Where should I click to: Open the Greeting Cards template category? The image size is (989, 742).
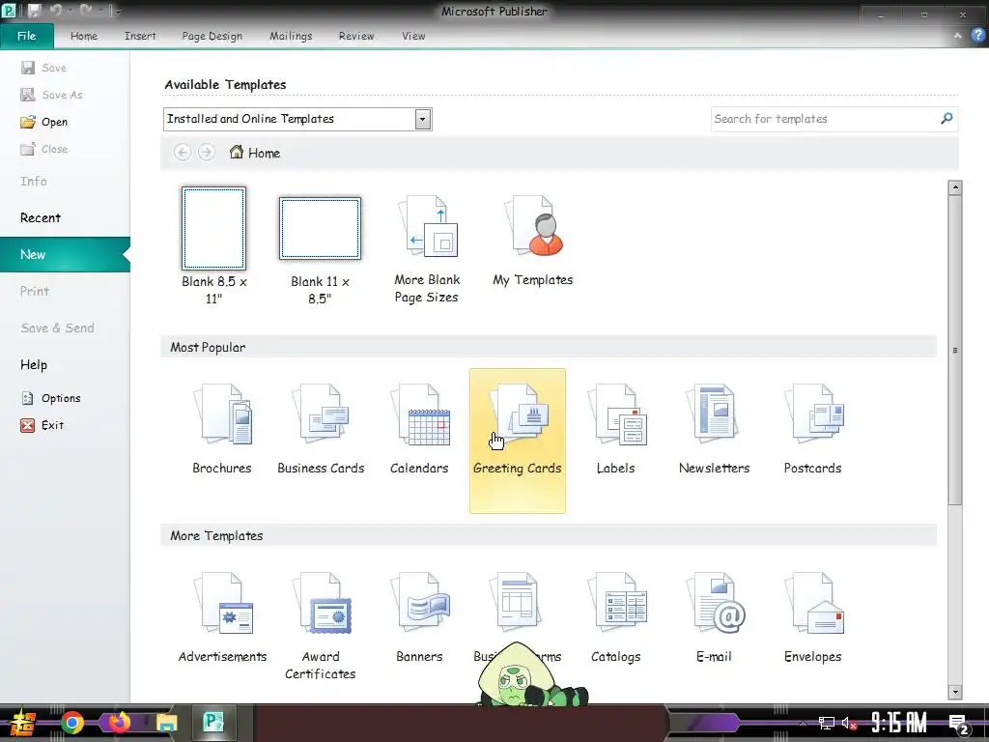click(x=518, y=441)
